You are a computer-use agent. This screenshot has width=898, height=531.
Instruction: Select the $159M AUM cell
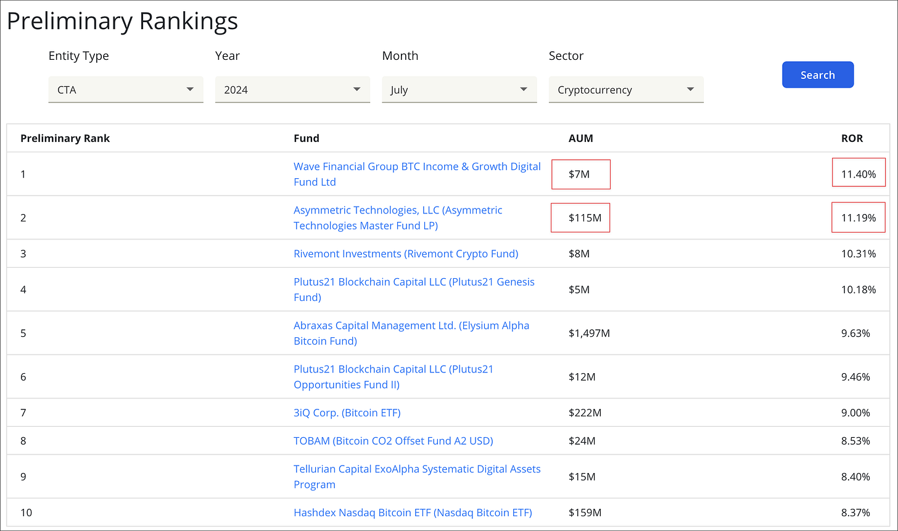point(585,512)
